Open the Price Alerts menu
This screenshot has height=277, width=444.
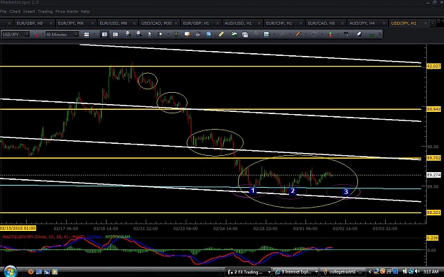67,11
